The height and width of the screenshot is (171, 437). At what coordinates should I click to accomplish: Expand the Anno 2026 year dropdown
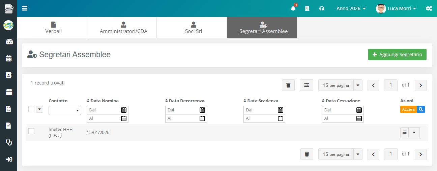pos(351,8)
